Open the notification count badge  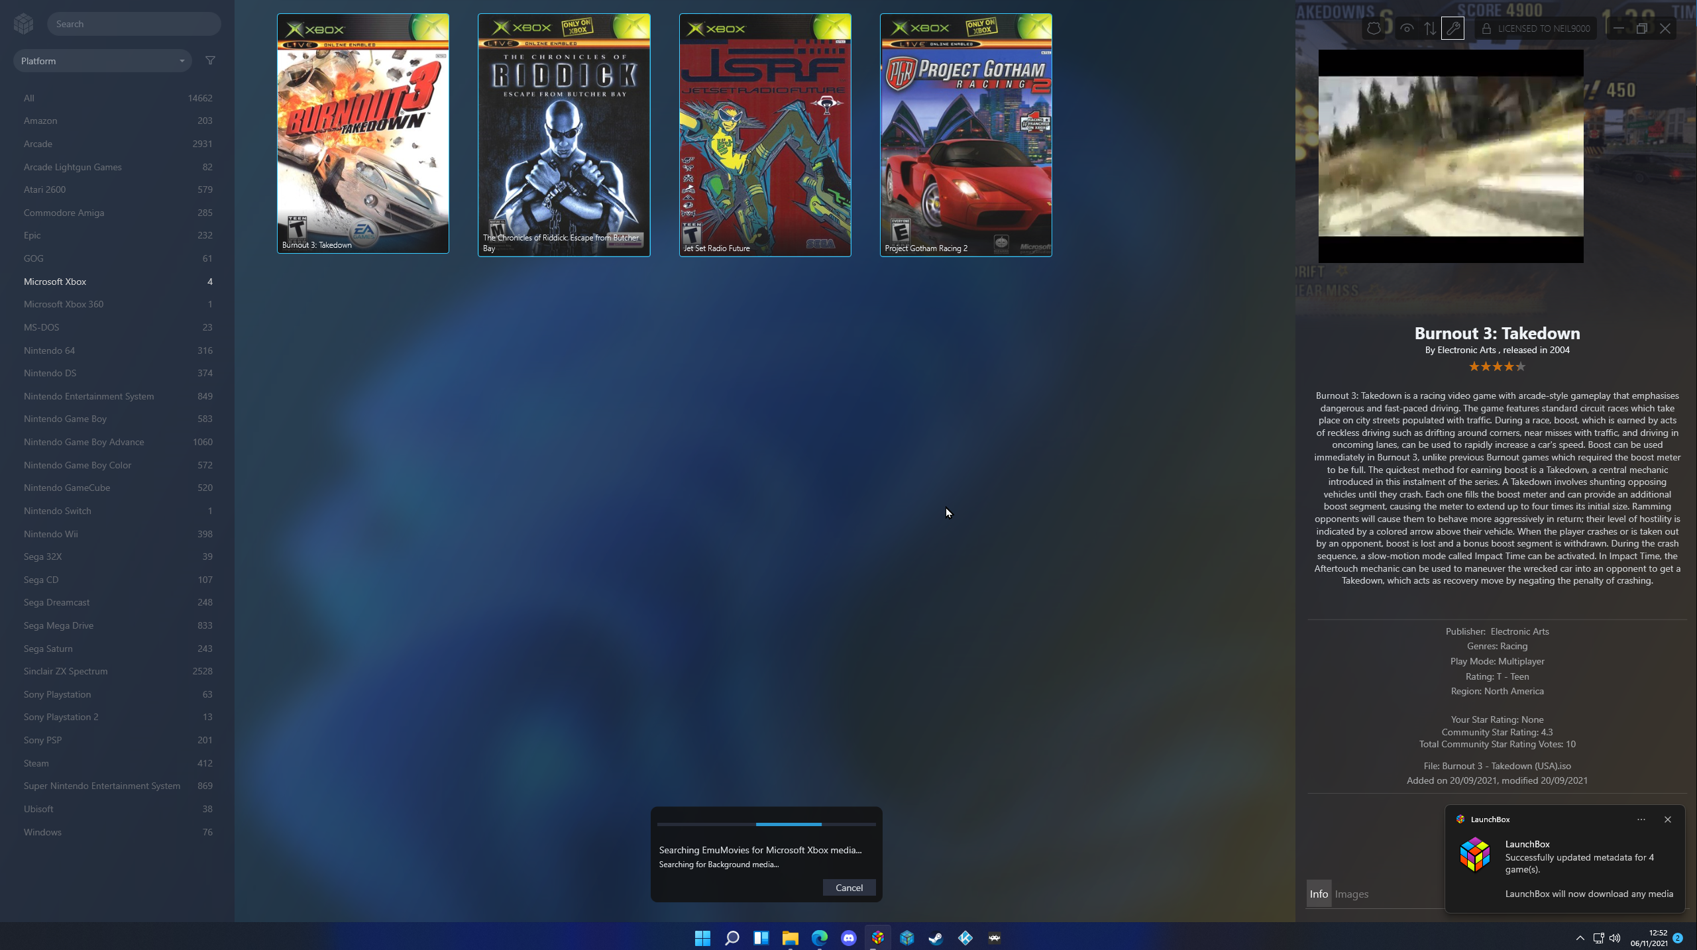1678,938
